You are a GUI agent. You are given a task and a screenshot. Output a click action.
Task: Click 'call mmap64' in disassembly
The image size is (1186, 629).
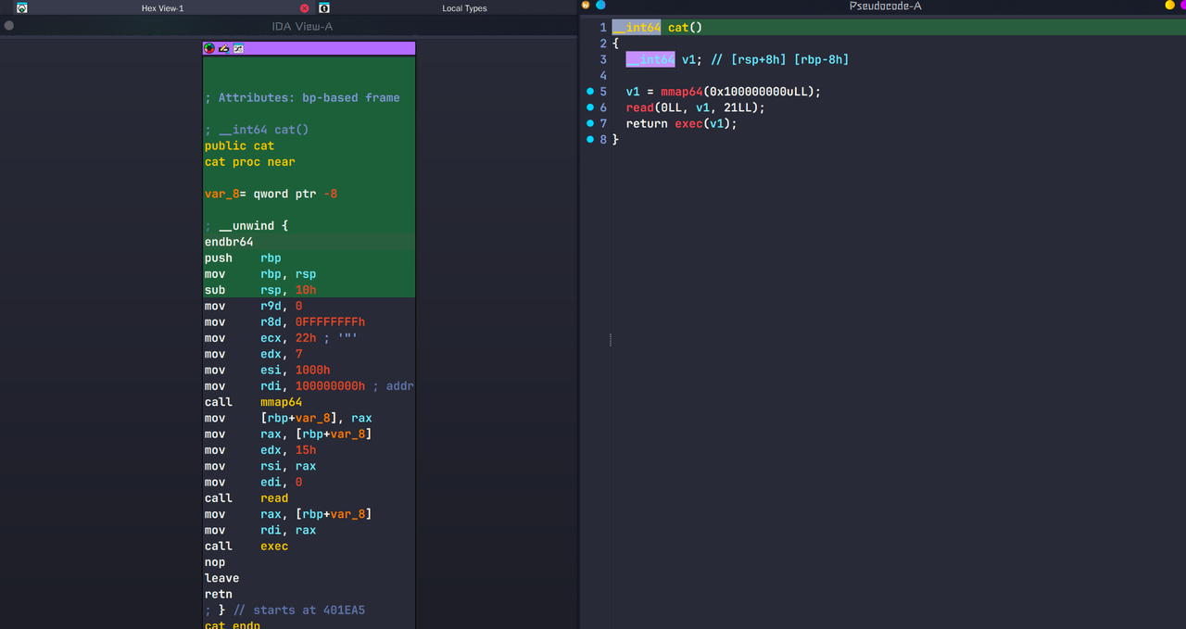(x=253, y=402)
